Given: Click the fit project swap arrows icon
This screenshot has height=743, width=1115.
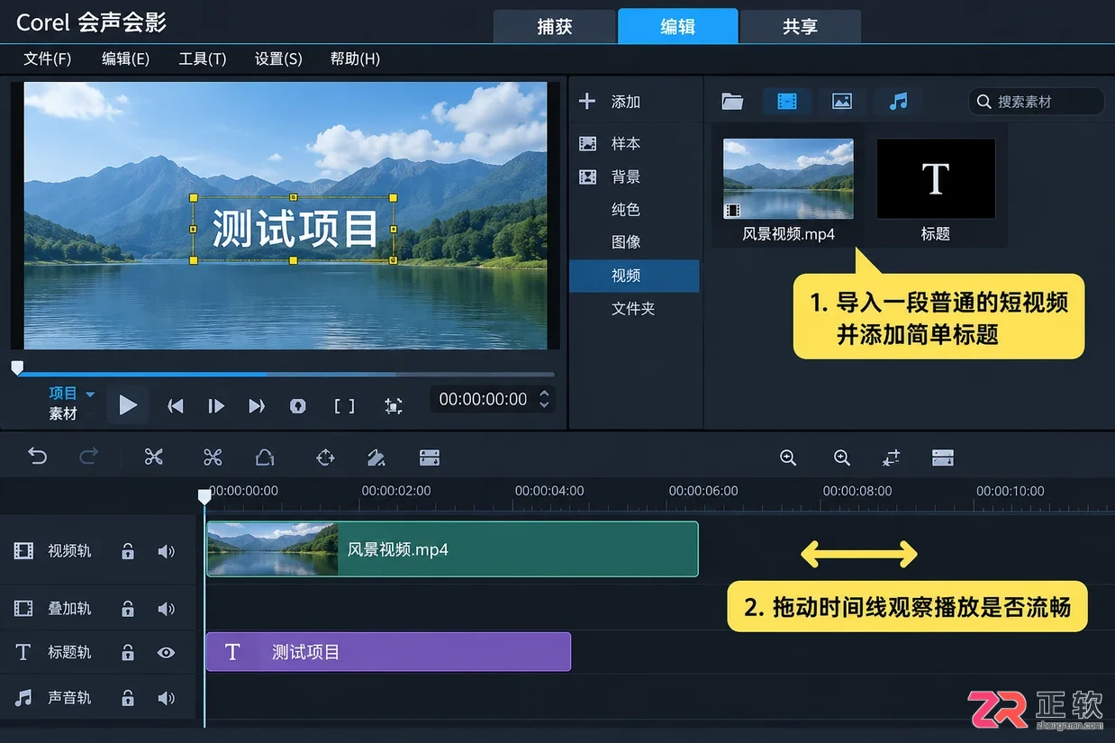Looking at the screenshot, I should 891,458.
